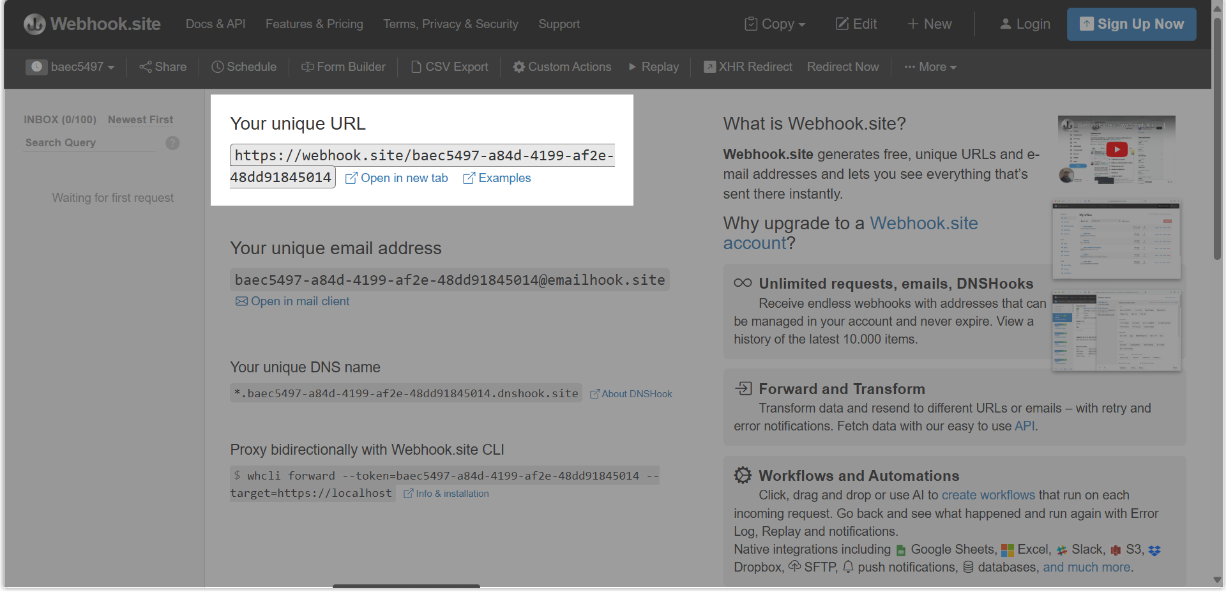Screen dimensions: 1226x592
Task: Click the clipboard Copy icon
Action: click(x=750, y=24)
